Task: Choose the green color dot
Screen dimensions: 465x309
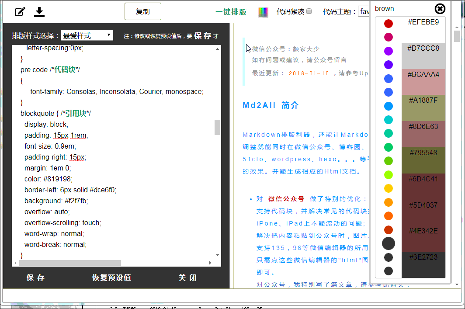Action: [388, 147]
